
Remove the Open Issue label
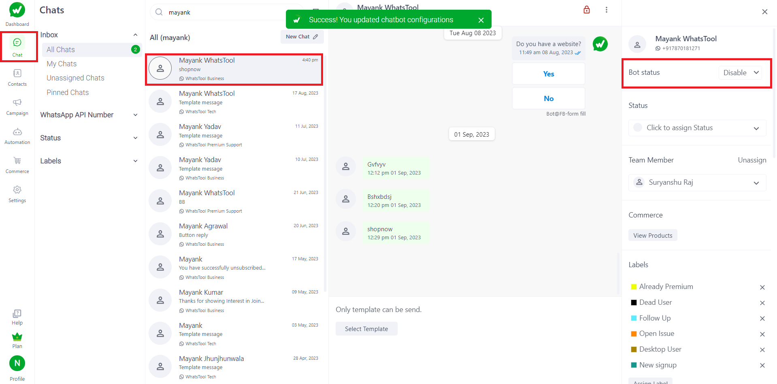762,334
